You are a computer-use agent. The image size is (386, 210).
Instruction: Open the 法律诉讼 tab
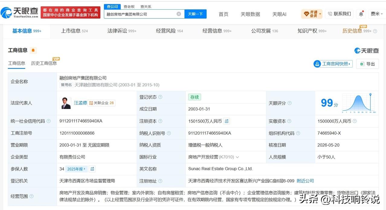point(122,31)
